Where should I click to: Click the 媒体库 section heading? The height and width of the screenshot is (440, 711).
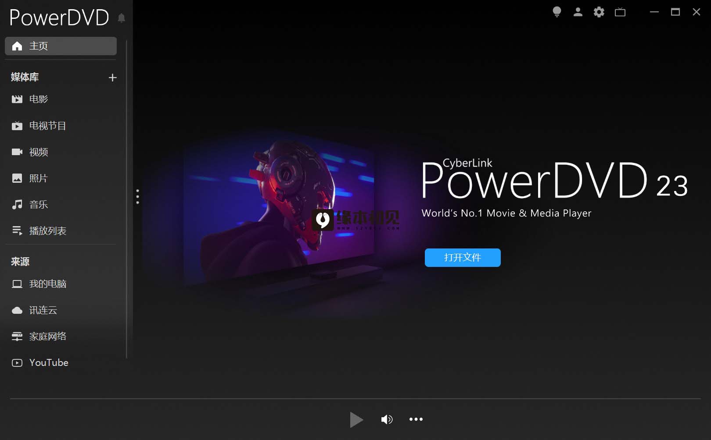[x=25, y=77]
